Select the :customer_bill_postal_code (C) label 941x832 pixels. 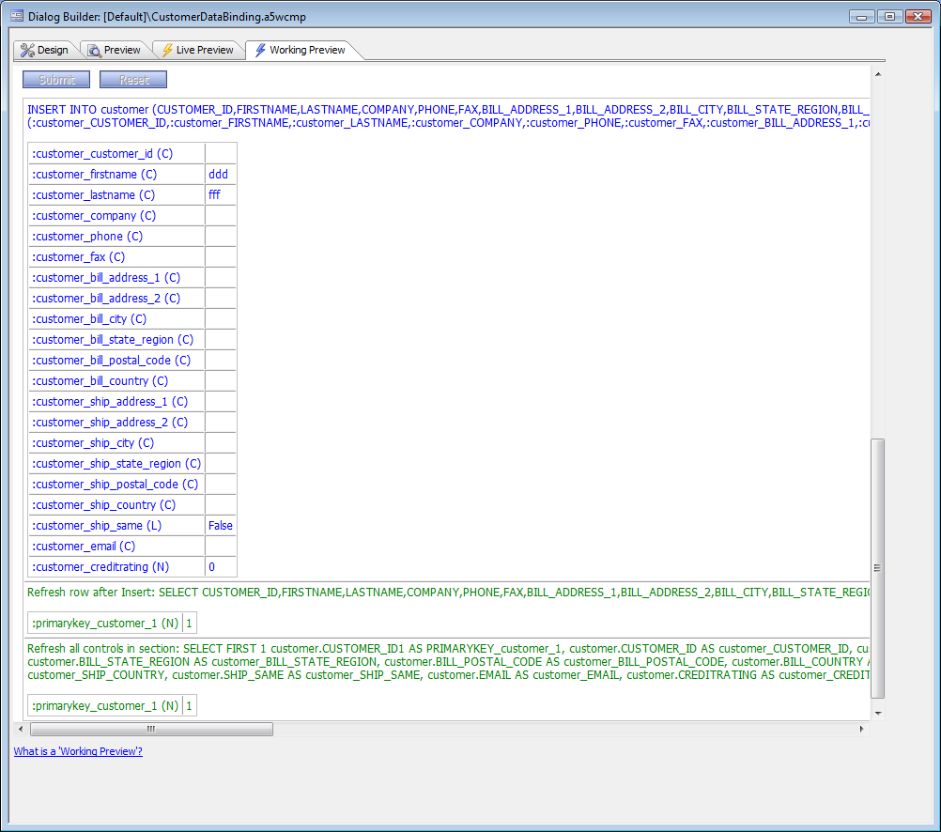tap(111, 361)
